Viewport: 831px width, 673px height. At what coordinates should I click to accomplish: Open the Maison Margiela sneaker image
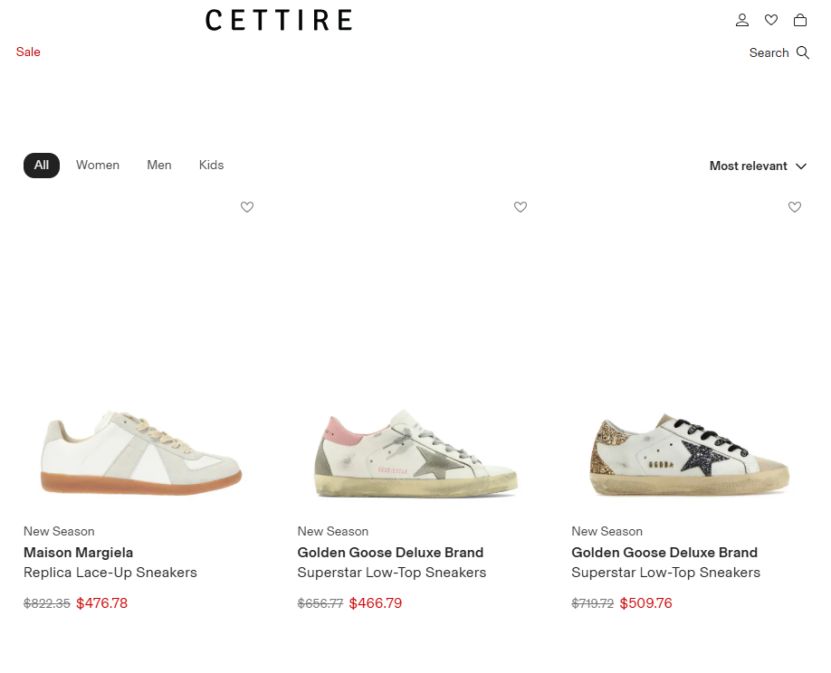141,450
